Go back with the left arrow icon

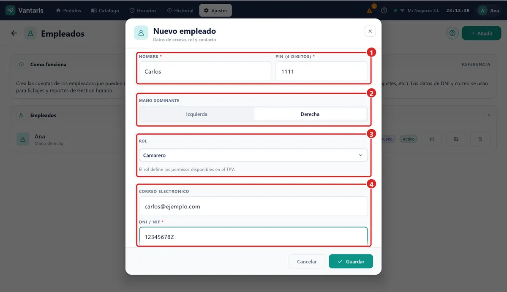(x=14, y=33)
